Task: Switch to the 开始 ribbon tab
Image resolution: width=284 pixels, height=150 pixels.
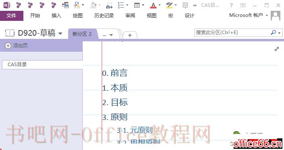Action: pos(35,16)
